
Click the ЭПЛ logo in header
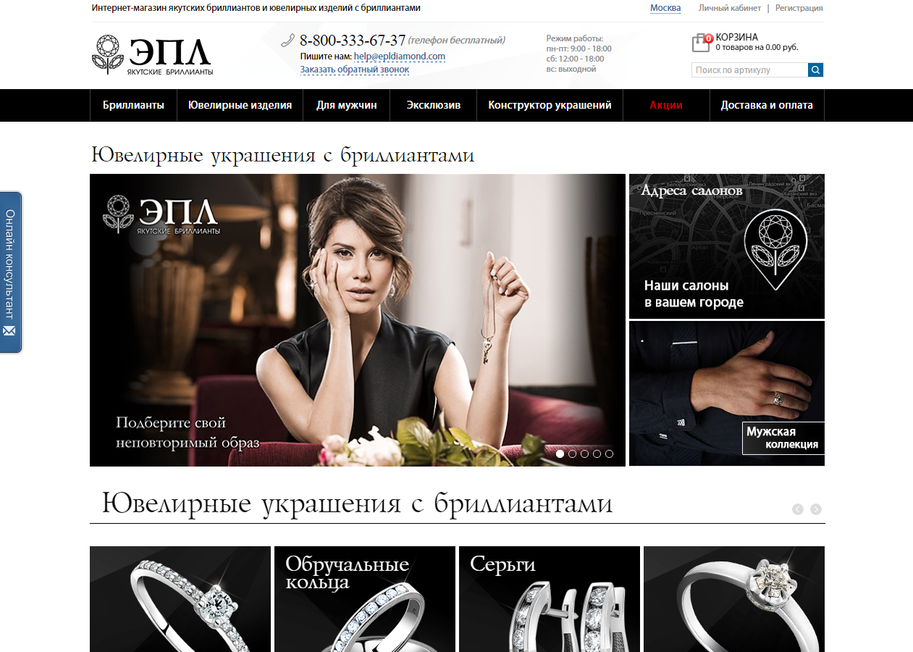152,55
